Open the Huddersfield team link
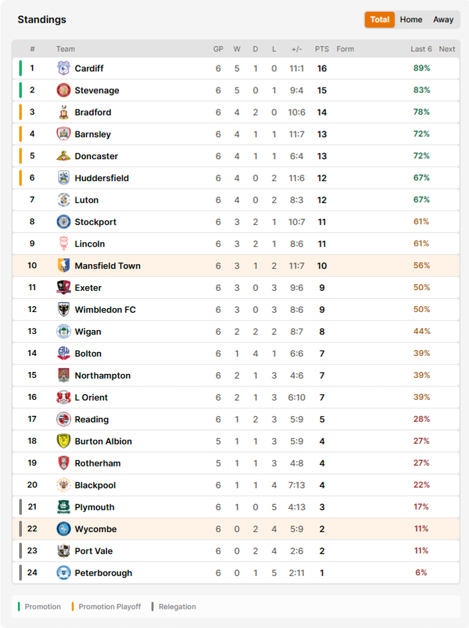Screen dimensions: 469x628 (102, 178)
